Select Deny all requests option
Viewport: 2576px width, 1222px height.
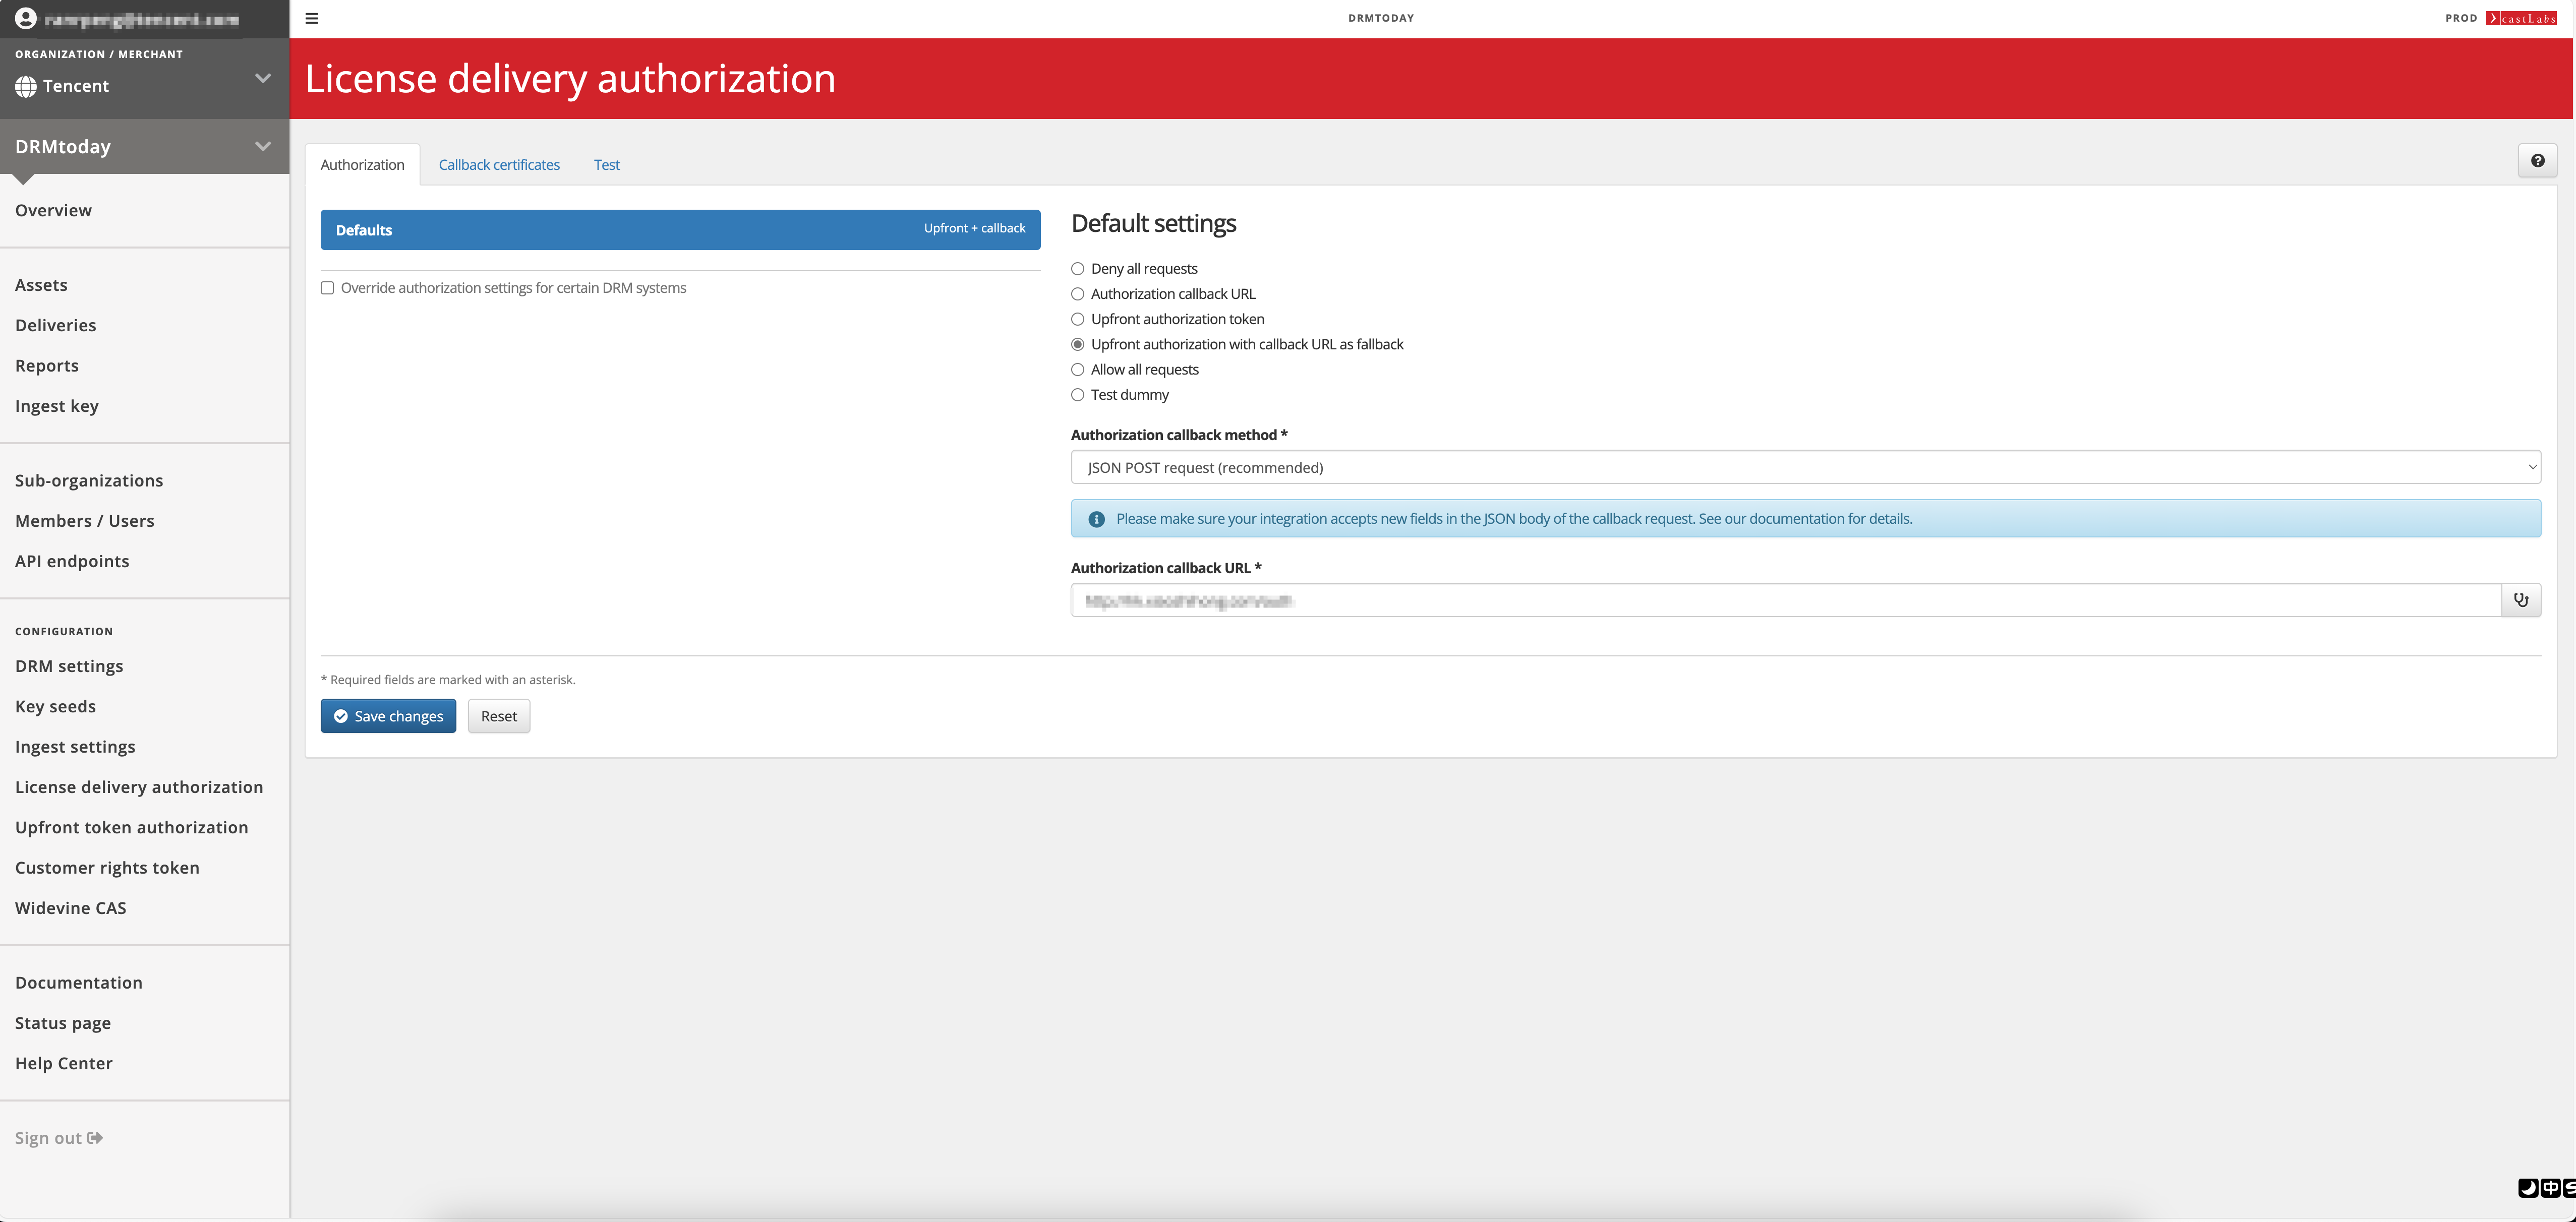click(1077, 269)
